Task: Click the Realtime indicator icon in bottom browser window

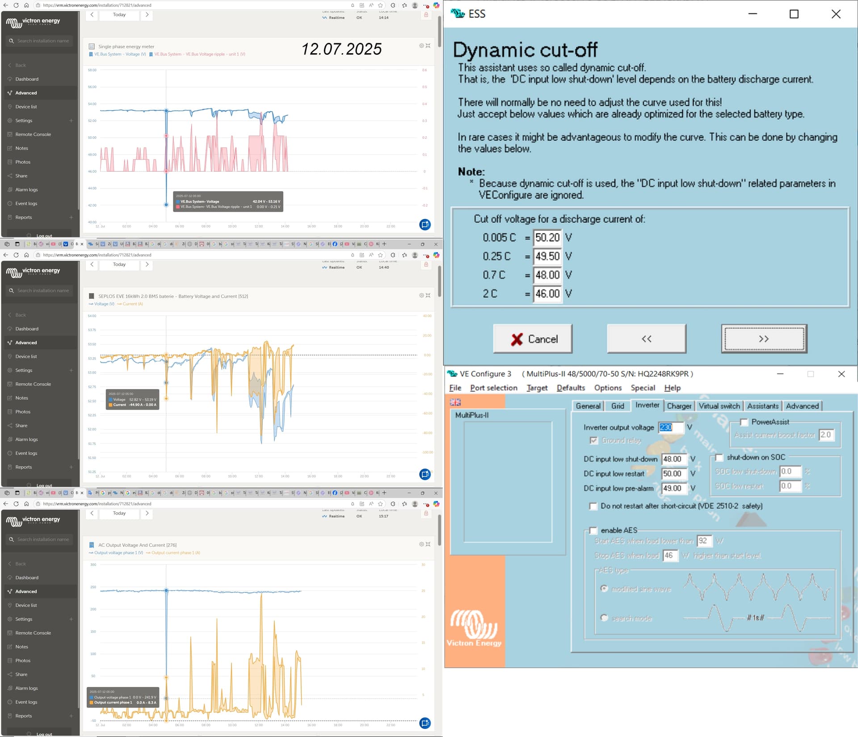Action: pyautogui.click(x=324, y=516)
